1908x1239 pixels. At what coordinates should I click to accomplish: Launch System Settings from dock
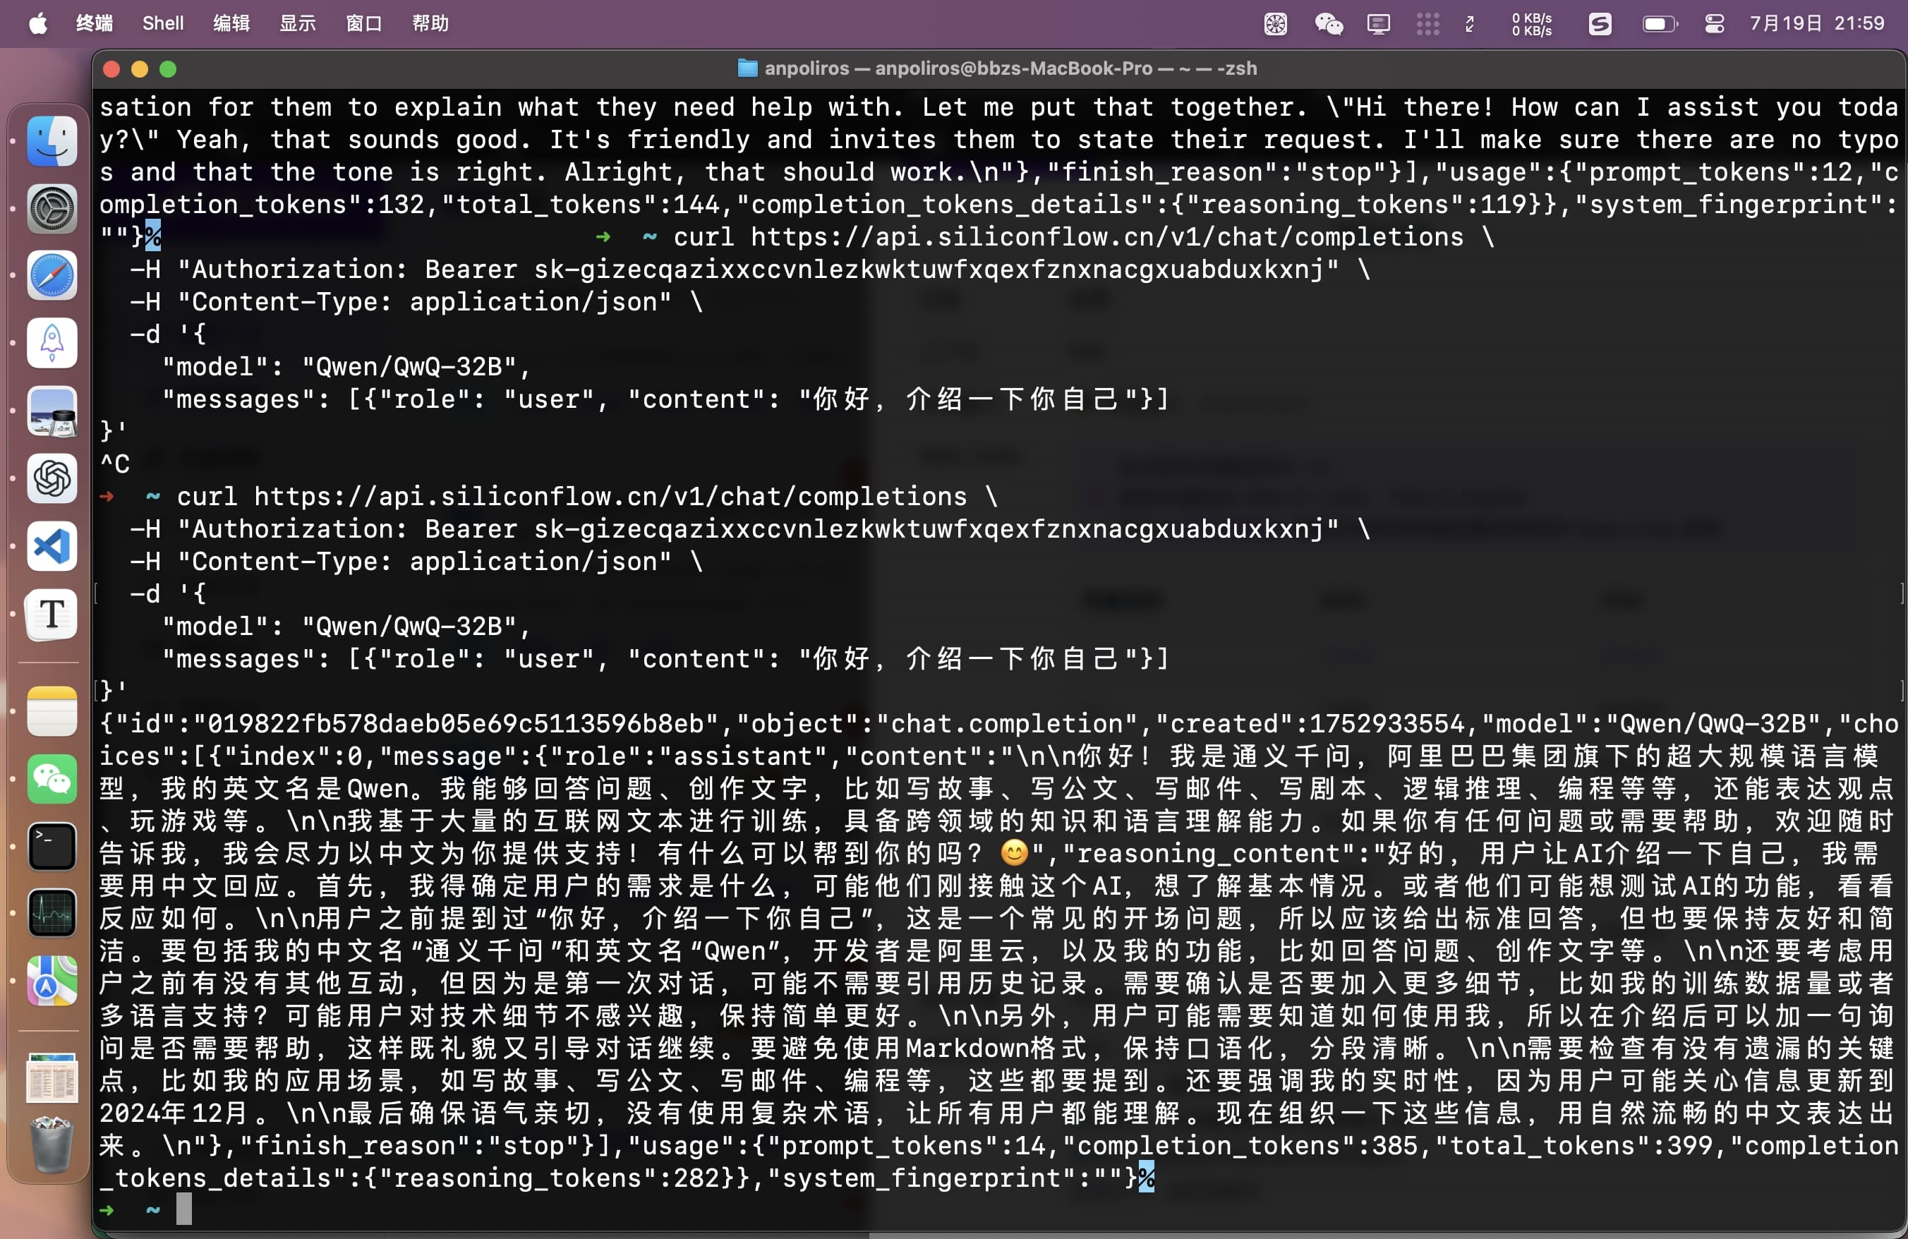(x=52, y=209)
